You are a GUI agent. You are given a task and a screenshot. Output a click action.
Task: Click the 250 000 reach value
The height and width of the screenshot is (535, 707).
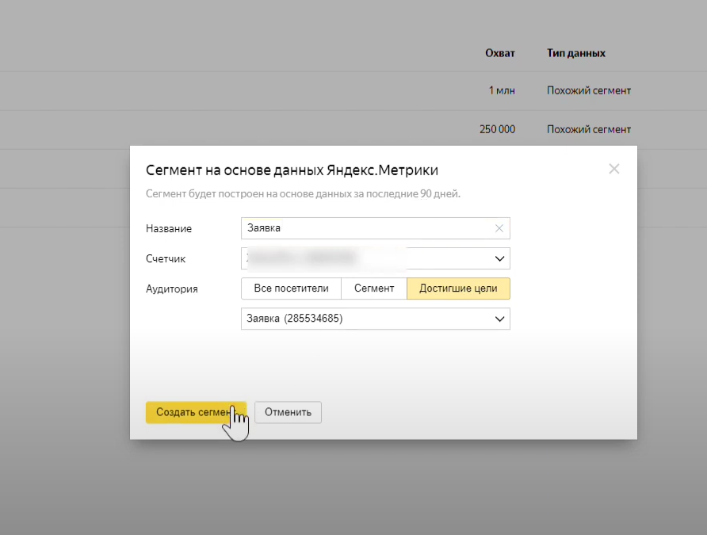pyautogui.click(x=497, y=129)
